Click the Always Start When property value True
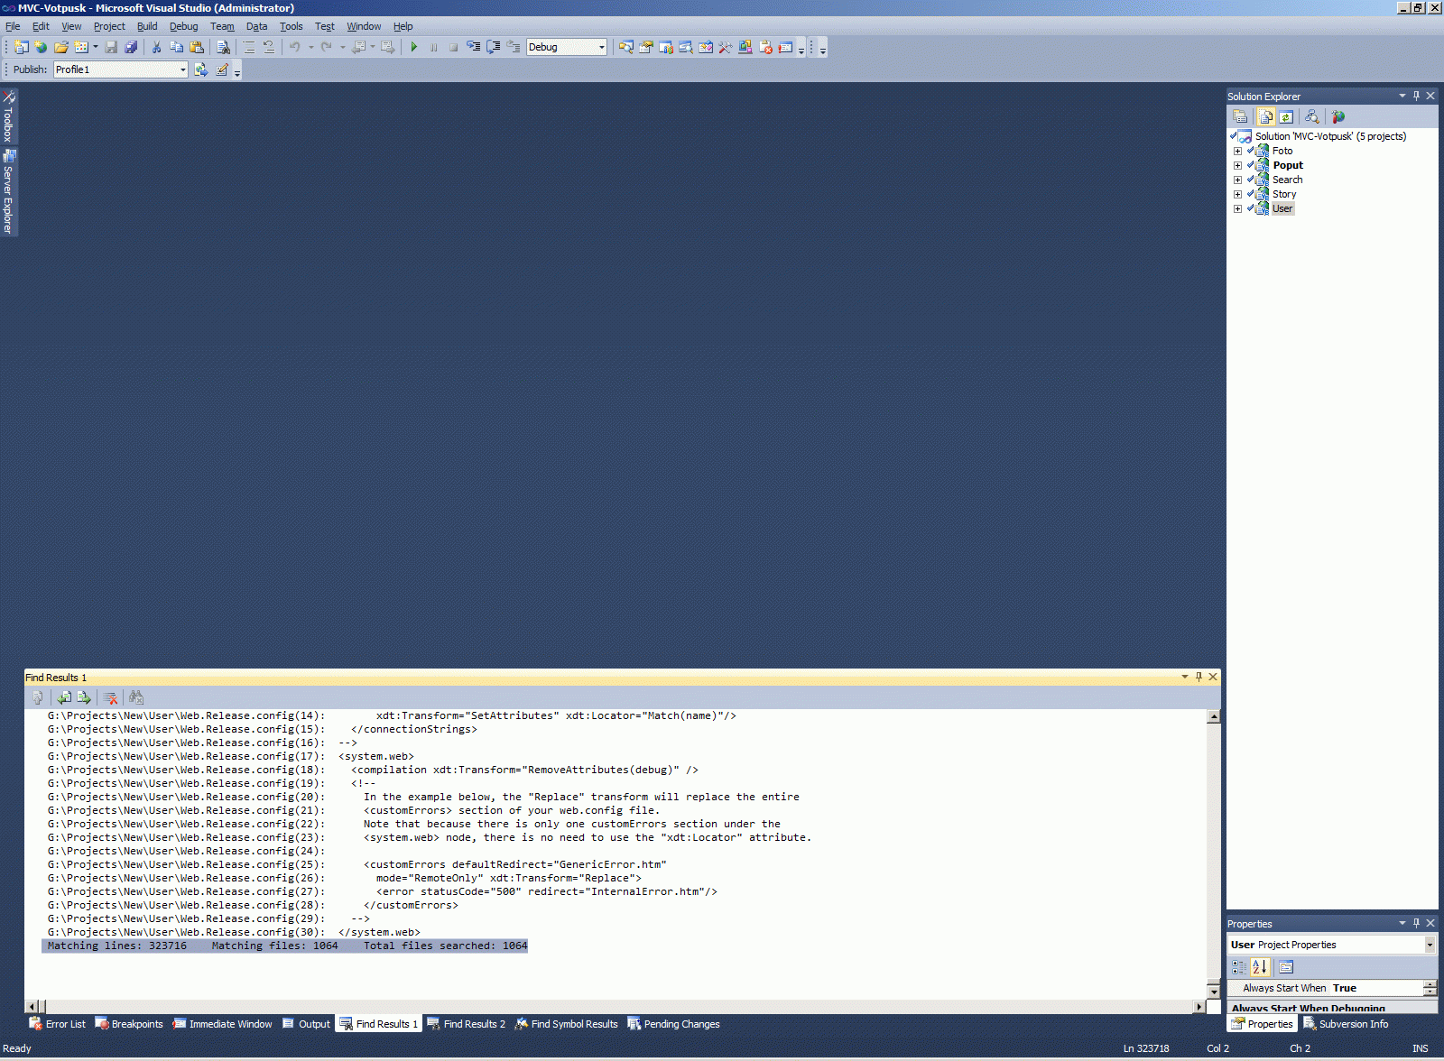Image resolution: width=1444 pixels, height=1061 pixels. coord(1344,988)
